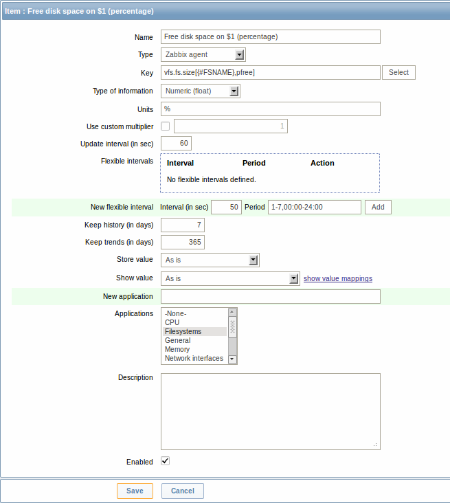Click the New application input field
The width and height of the screenshot is (450, 503).
pyautogui.click(x=271, y=296)
